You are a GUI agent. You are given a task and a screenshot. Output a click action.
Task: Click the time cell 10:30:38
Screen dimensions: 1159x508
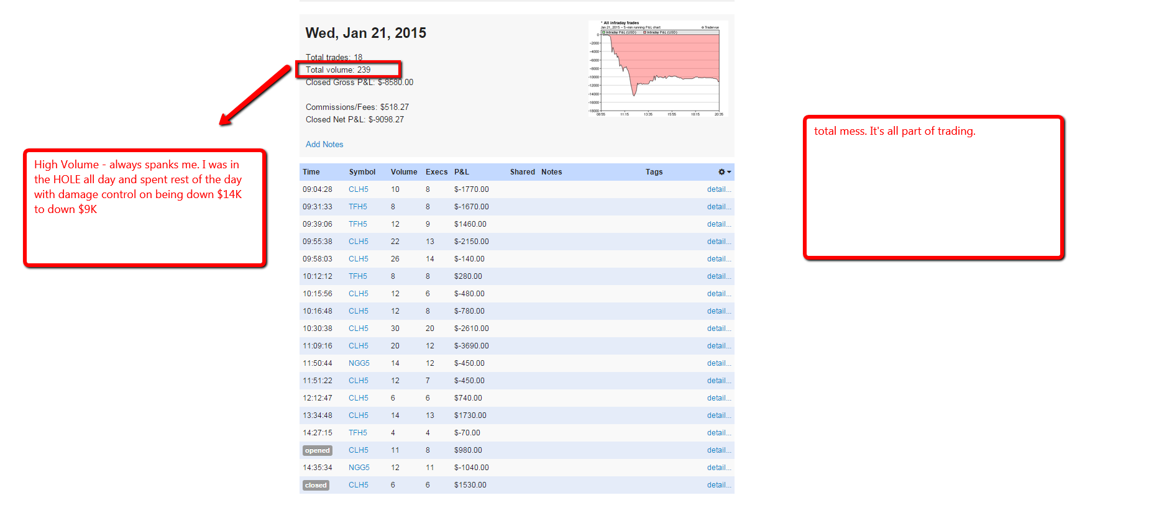click(x=318, y=329)
